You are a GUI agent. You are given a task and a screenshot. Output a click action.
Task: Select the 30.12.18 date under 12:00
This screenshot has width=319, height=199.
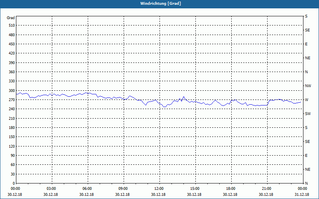pyautogui.click(x=158, y=194)
